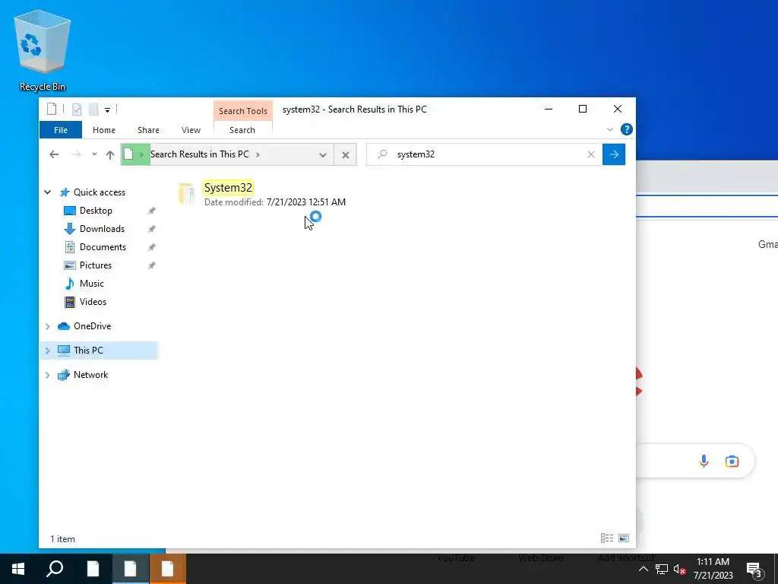Viewport: 778px width, 584px height.
Task: Select Quick access in navigation pane
Action: click(x=100, y=192)
